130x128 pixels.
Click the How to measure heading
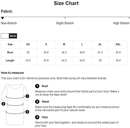point(12,73)
